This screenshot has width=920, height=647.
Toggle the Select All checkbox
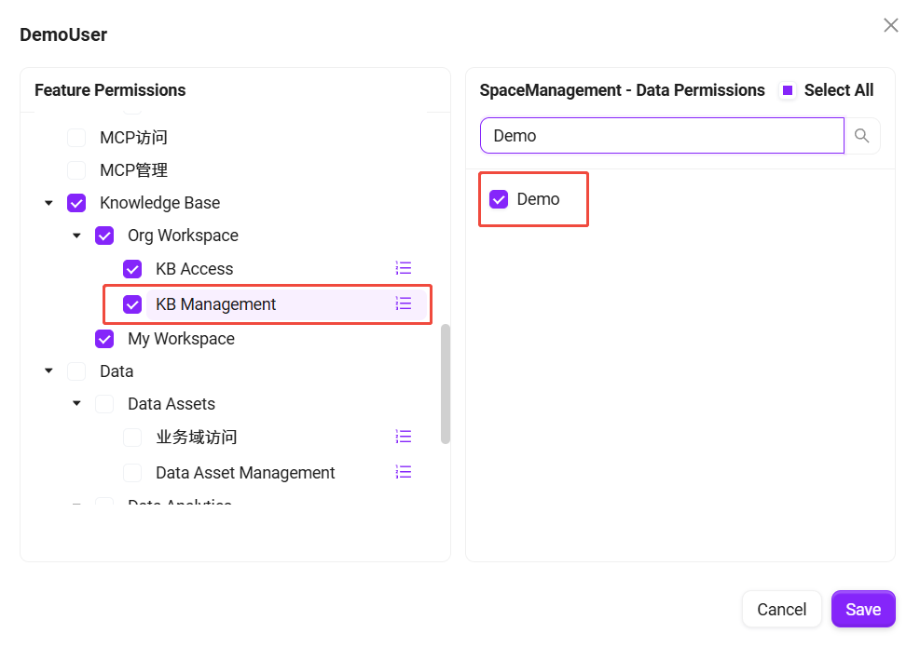coord(788,90)
